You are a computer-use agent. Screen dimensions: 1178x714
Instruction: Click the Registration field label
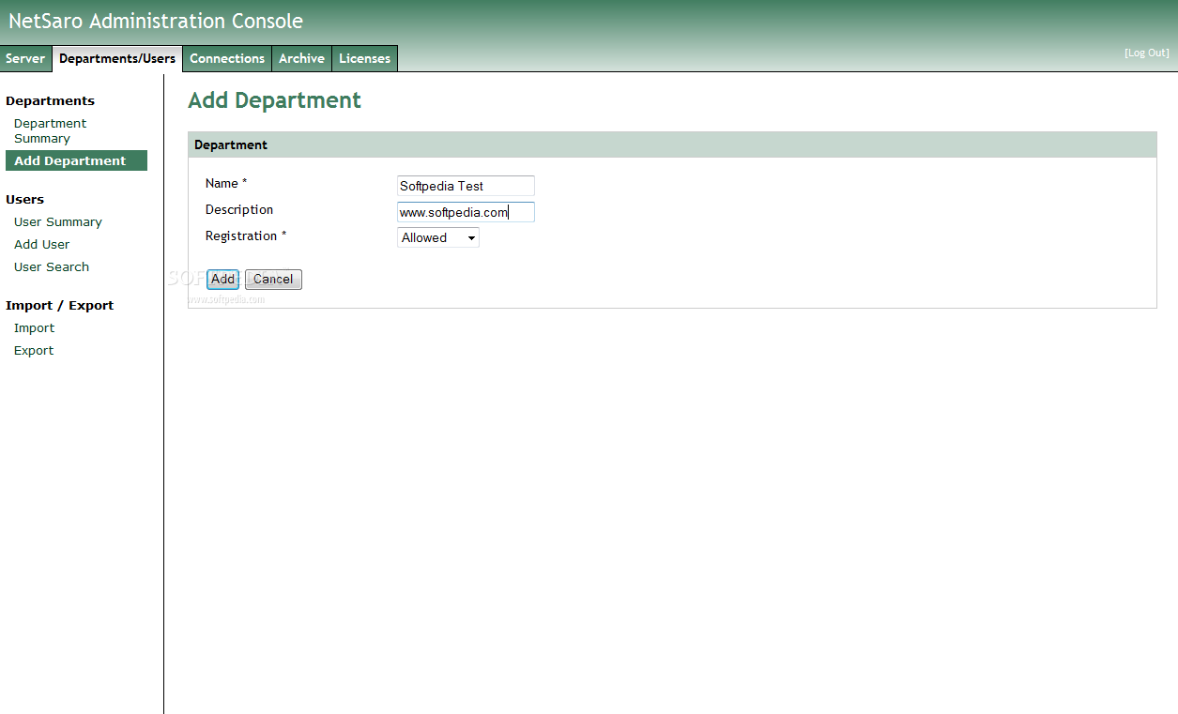click(246, 236)
